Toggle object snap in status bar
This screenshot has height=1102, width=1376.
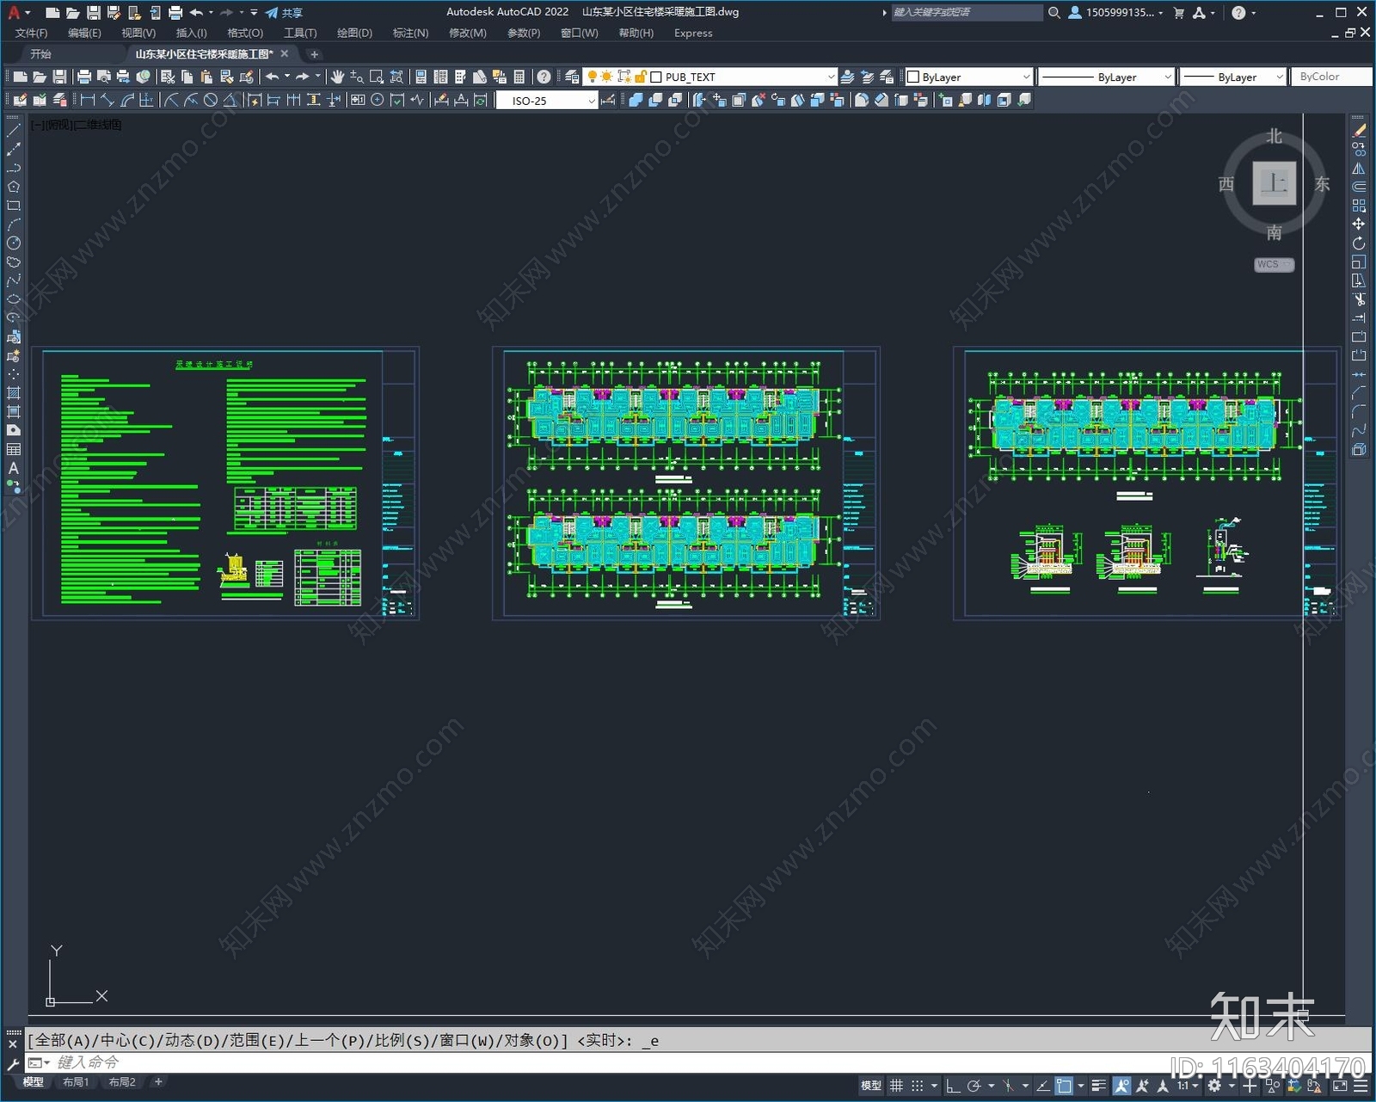click(1064, 1086)
